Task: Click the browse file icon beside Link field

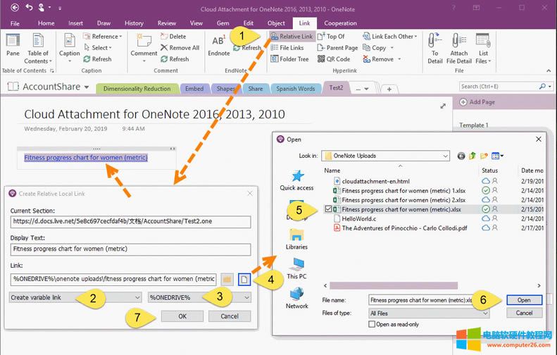Action: click(x=244, y=279)
